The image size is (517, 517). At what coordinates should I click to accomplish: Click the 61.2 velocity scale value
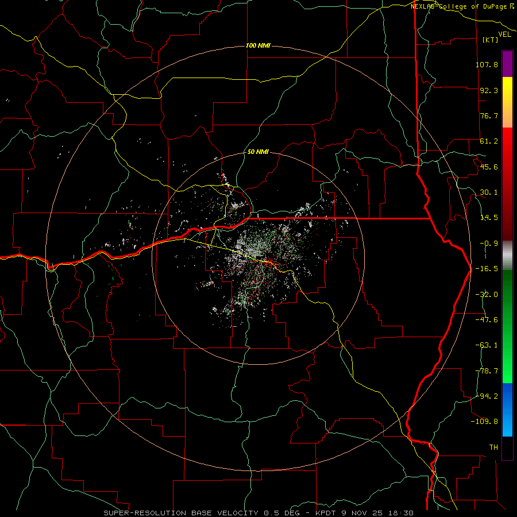pos(489,141)
